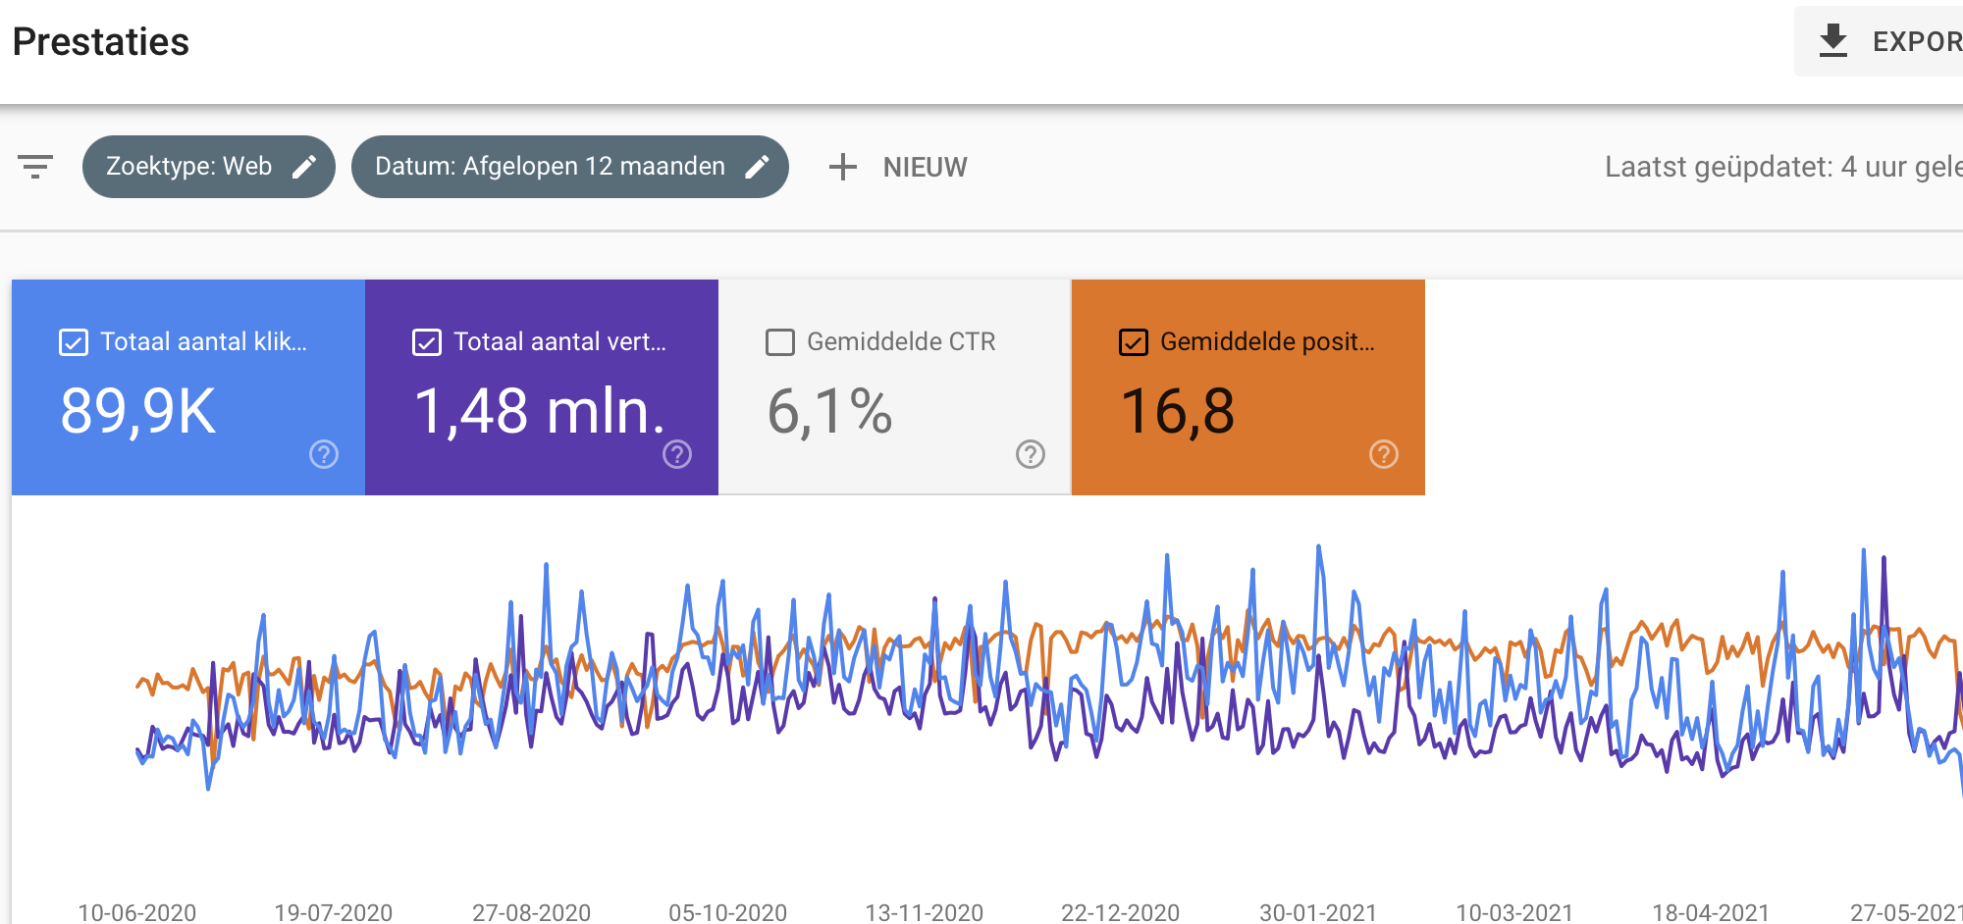Toggle the Totaal aantal vertoningen checkbox
1963x924 pixels.
[x=427, y=342]
